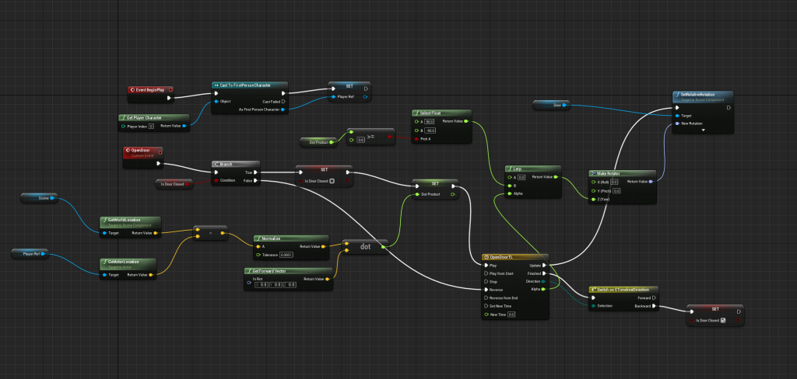This screenshot has height=379, width=797.
Task: Click the Normalize Tolerance value field
Action: (x=286, y=255)
